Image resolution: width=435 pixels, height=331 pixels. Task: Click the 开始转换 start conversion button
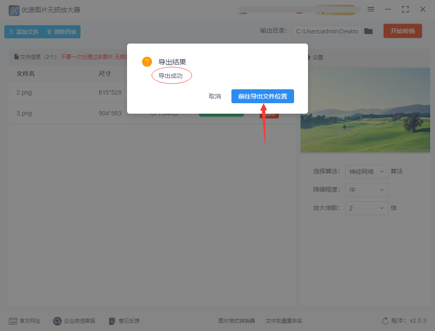click(402, 31)
